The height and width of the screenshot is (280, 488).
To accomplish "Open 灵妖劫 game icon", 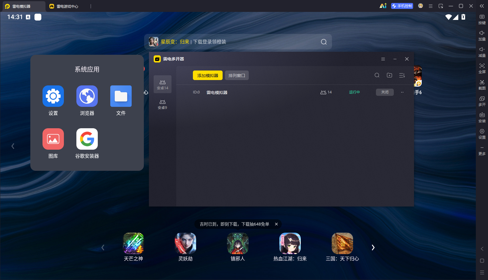I will point(185,243).
